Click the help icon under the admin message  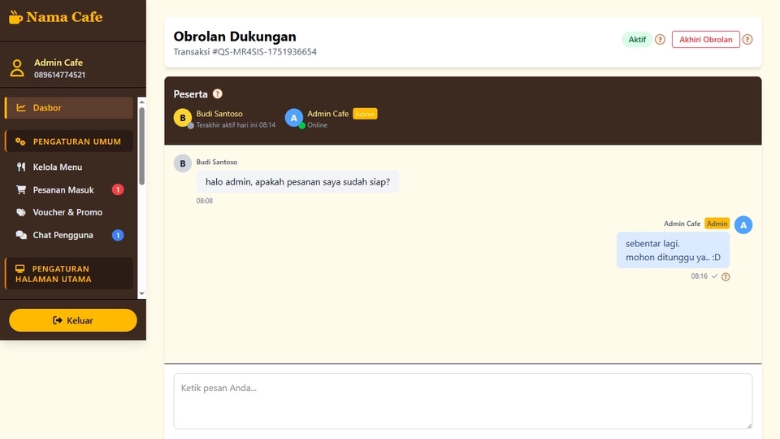726,276
